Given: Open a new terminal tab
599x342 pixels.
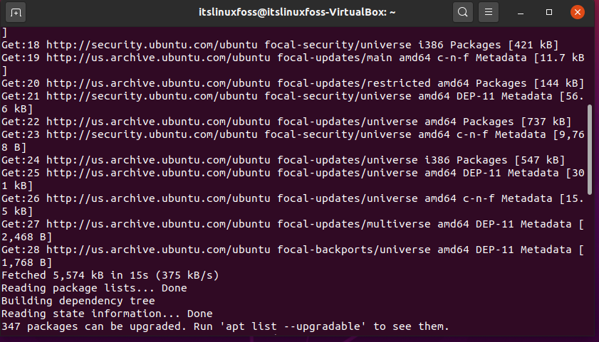Looking at the screenshot, I should (16, 13).
